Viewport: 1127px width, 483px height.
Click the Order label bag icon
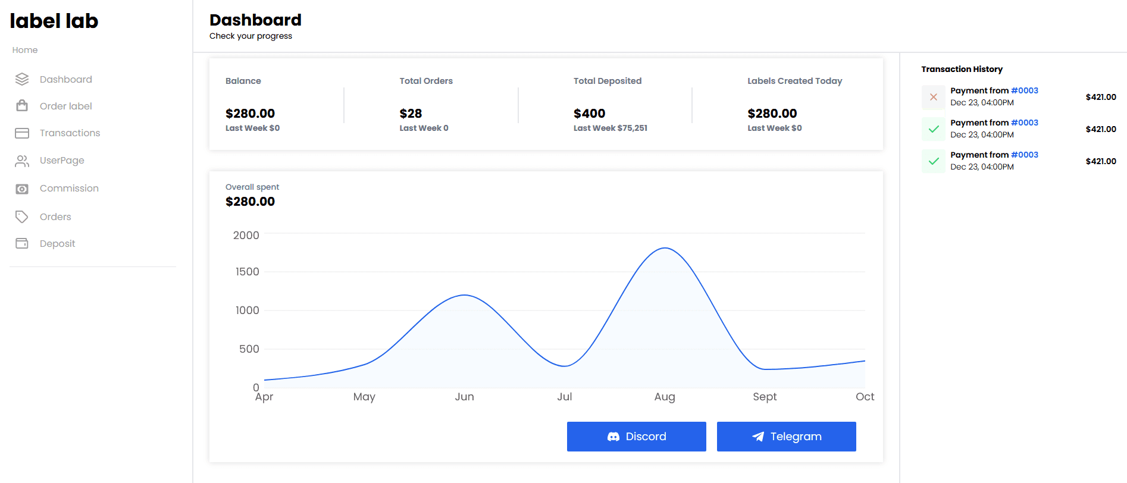[x=22, y=106]
